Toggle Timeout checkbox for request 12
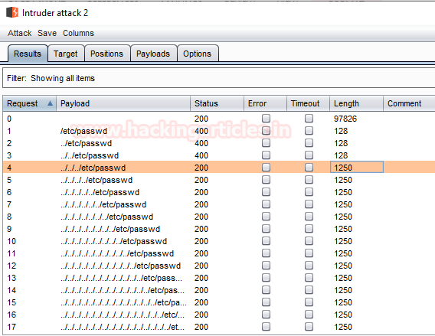 pyautogui.click(x=309, y=266)
